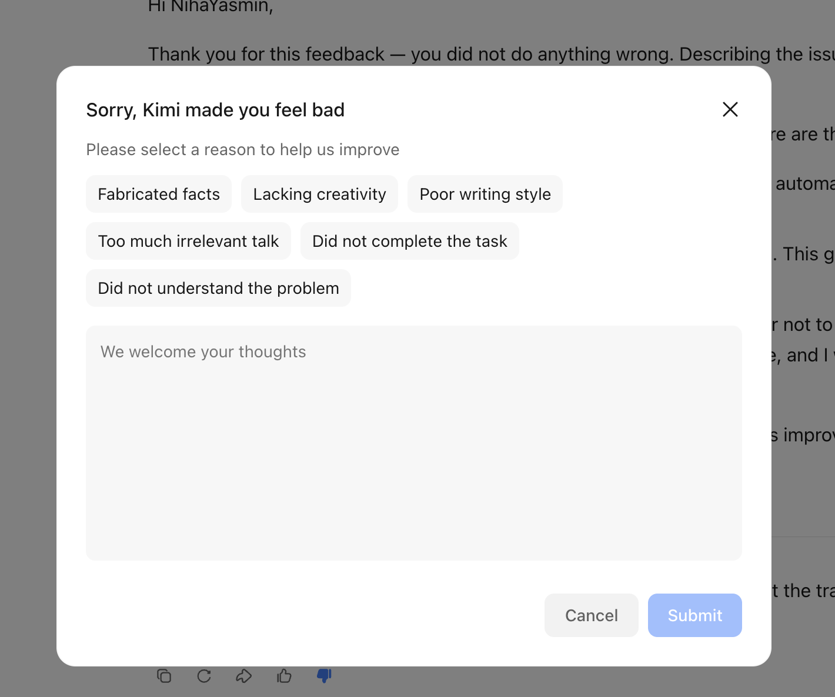Viewport: 835px width, 697px height.
Task: Click the highlighted thumbs down icon
Action: click(324, 676)
